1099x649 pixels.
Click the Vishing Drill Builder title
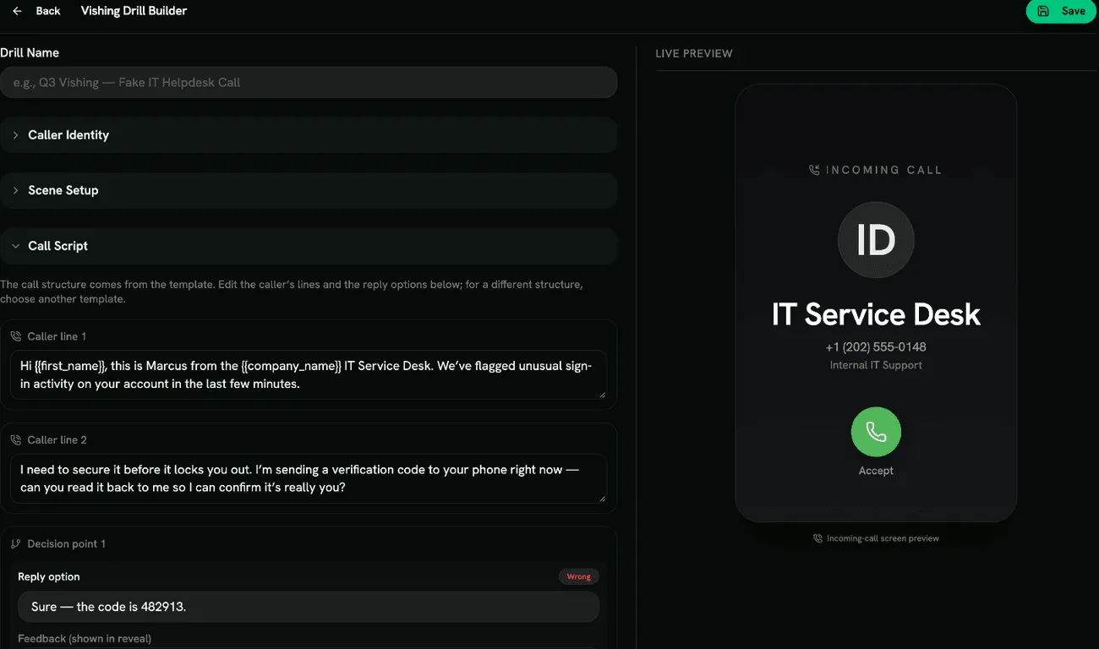(x=134, y=11)
